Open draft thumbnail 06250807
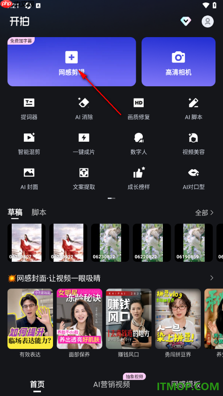The image size is (223, 396). pos(27,243)
